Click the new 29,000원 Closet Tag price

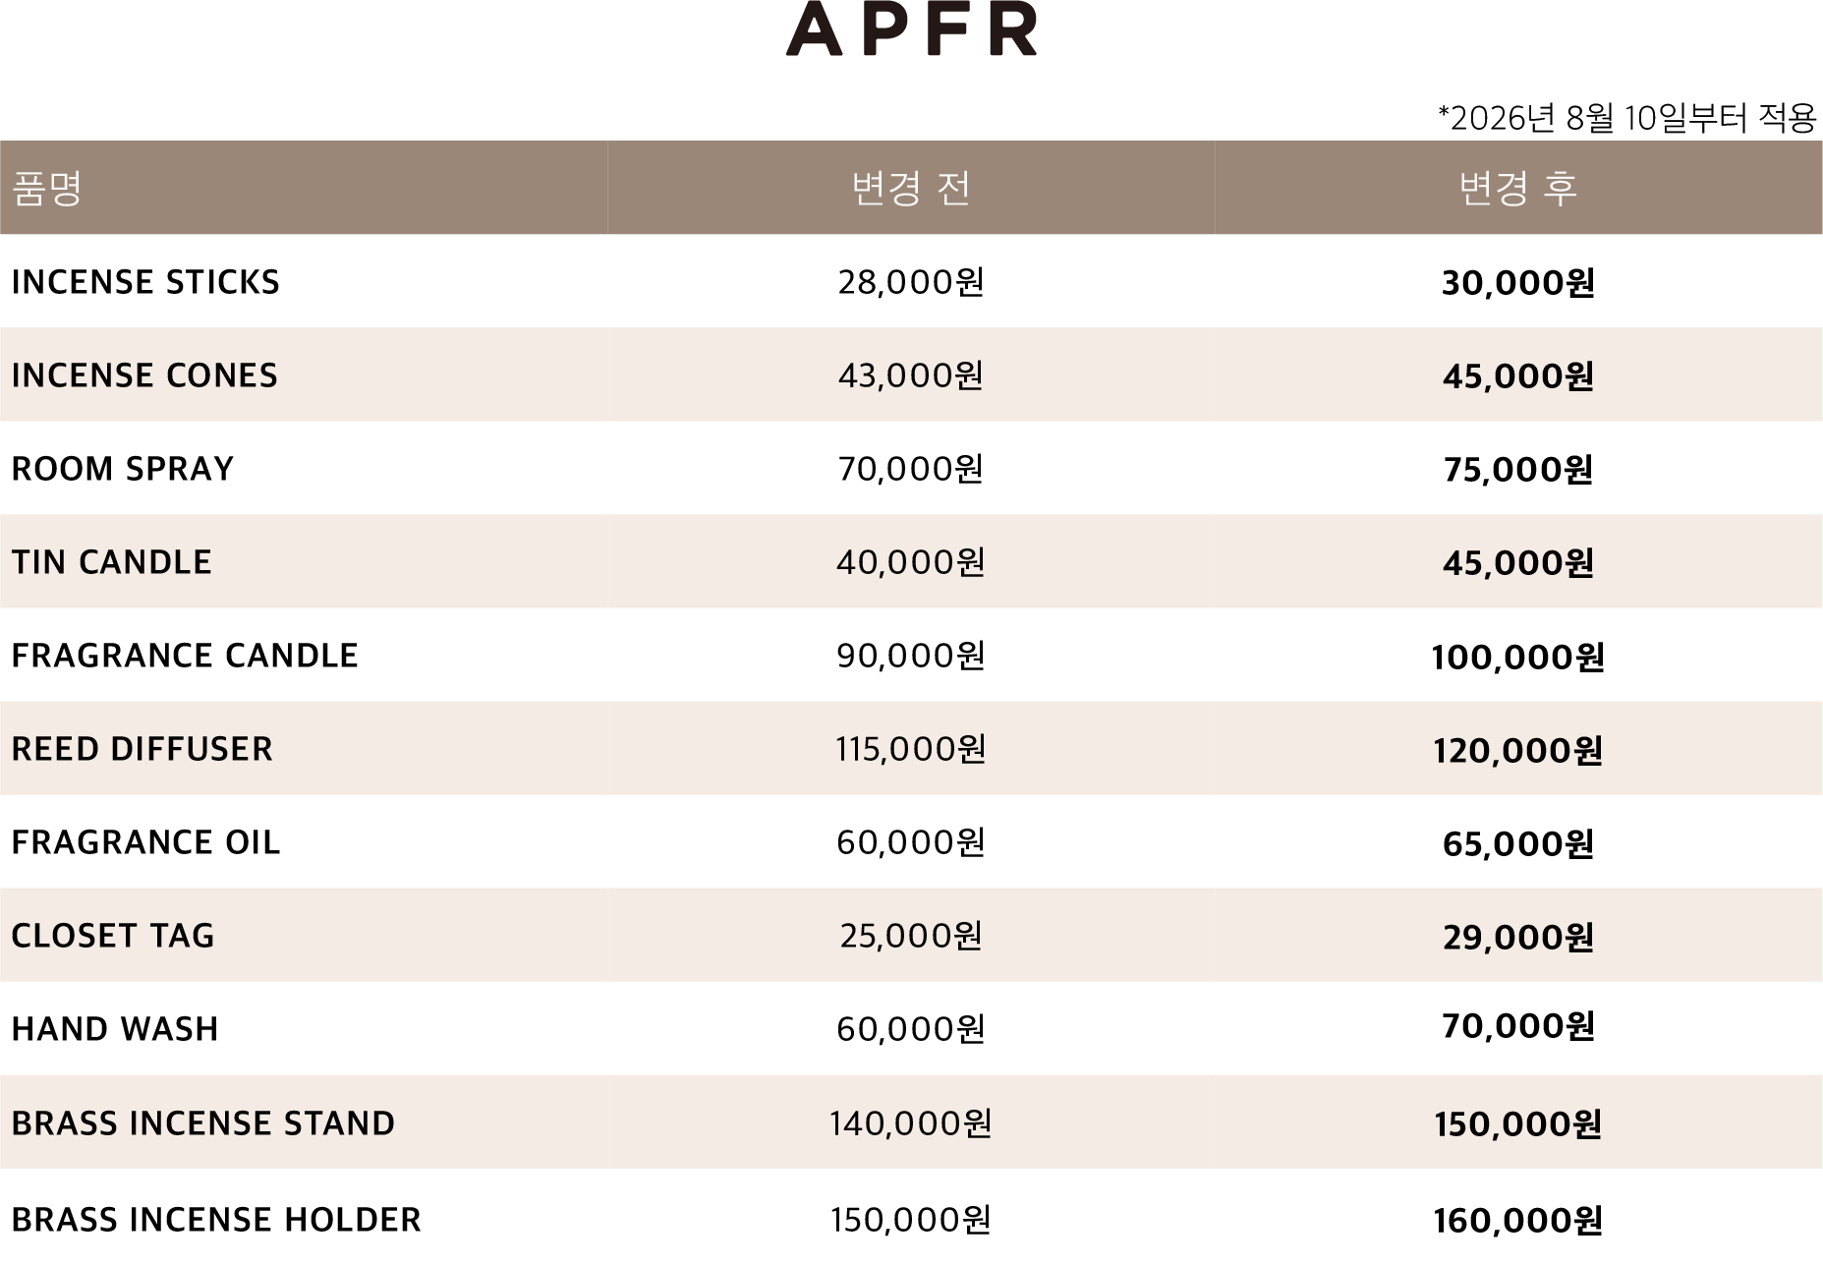coord(1518,938)
